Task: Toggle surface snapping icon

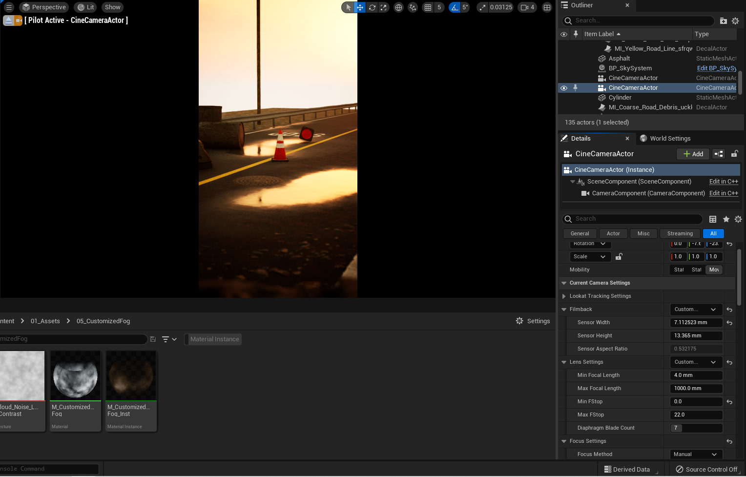Action: tap(413, 7)
